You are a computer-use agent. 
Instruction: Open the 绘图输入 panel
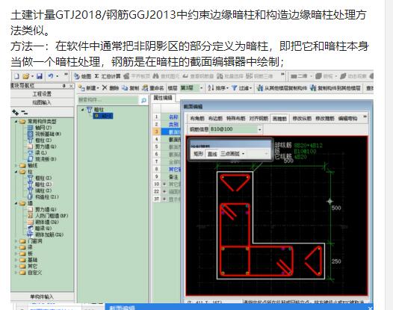(42, 102)
